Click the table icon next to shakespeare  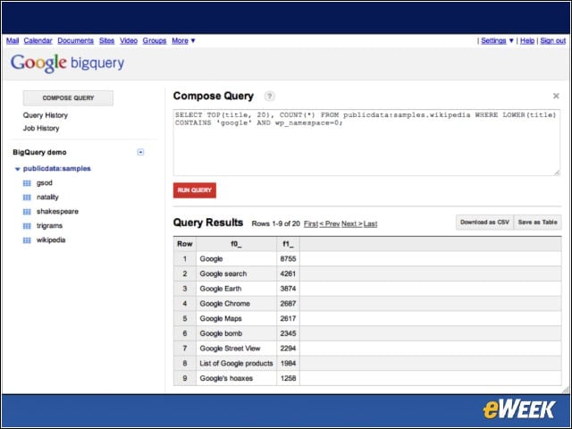[x=27, y=212]
